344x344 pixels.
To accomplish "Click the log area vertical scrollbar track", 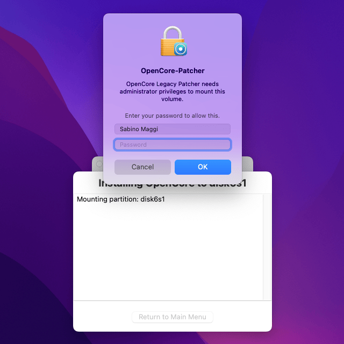I will [267, 247].
